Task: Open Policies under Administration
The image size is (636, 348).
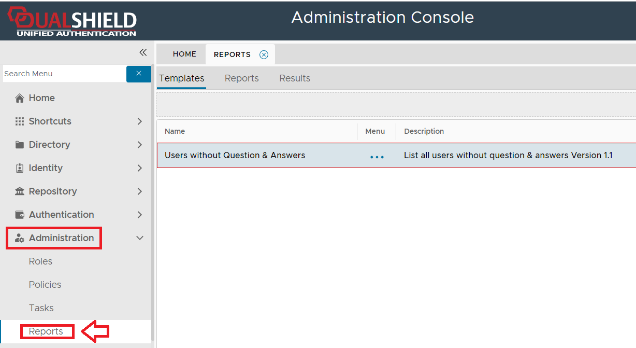Action: click(45, 285)
